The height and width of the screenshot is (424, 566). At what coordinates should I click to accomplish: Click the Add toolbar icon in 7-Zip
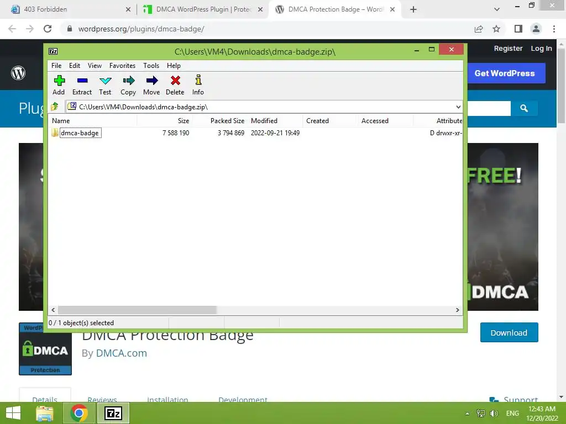click(x=59, y=81)
